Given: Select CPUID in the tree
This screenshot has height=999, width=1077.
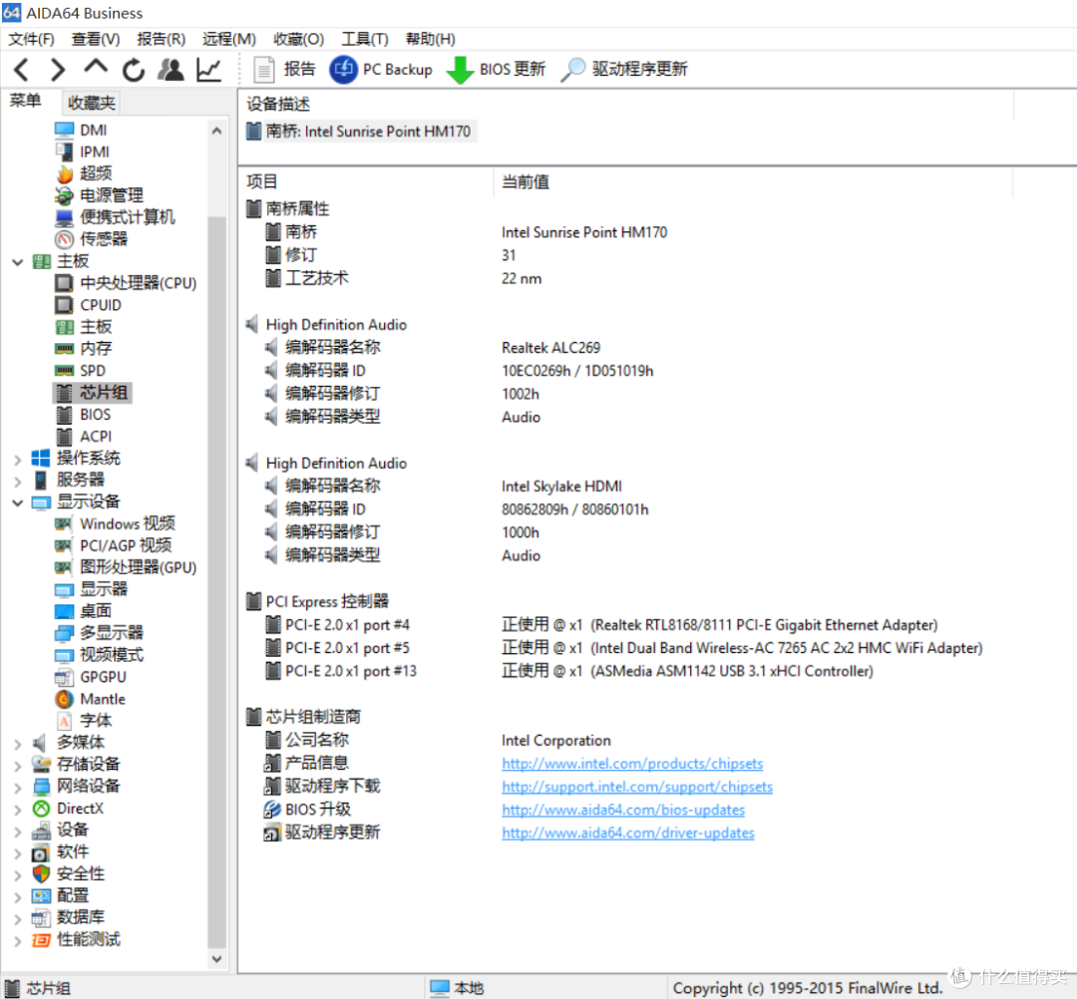Looking at the screenshot, I should 88,305.
